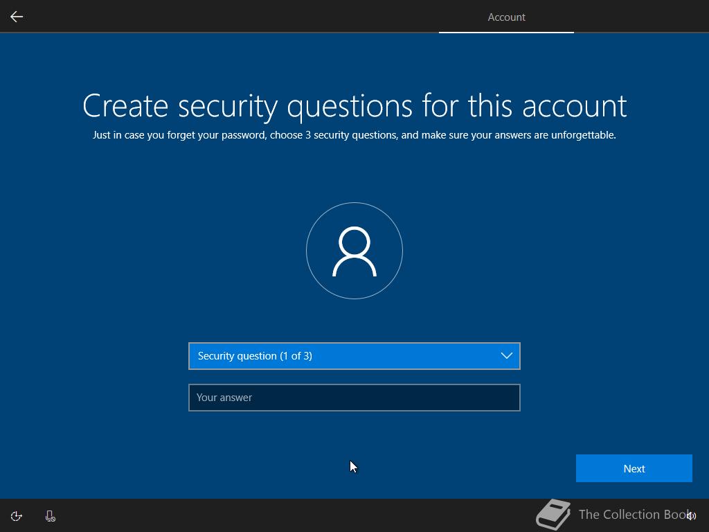Open the Ease of Access icon
The width and height of the screenshot is (709, 532).
(x=17, y=516)
